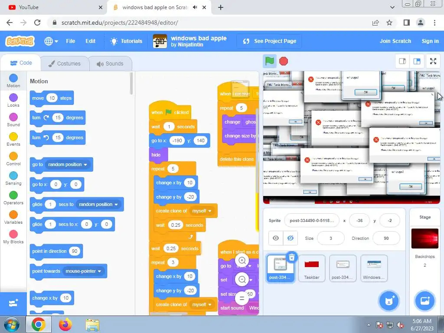Screen dimensions: 444x333
Task: Select the first post-334 sprite thumbnail
Action: point(280,268)
